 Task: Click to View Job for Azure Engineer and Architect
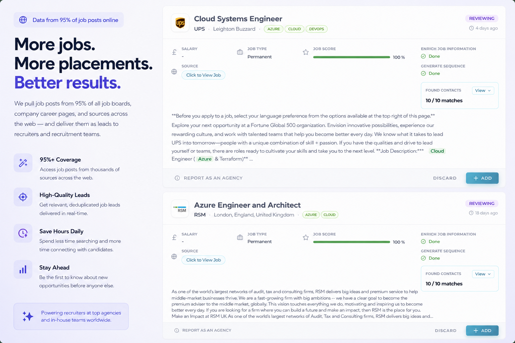tap(204, 260)
